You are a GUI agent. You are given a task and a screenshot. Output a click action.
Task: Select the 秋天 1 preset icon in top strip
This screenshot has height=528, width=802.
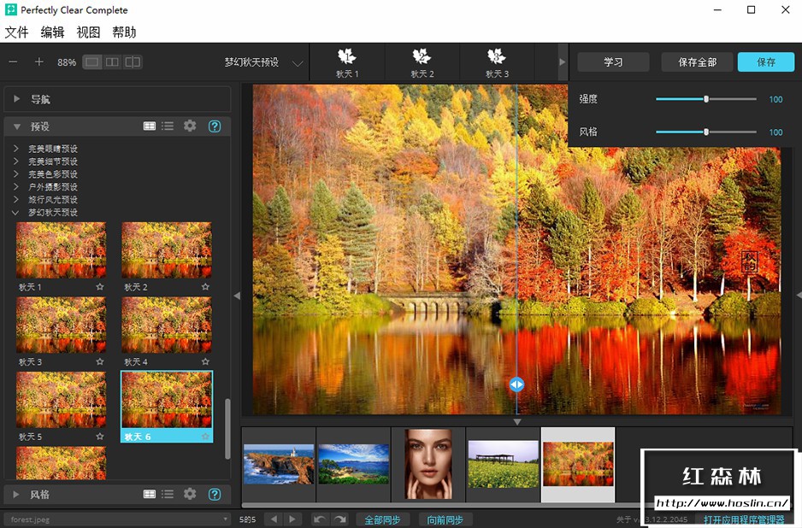(347, 62)
